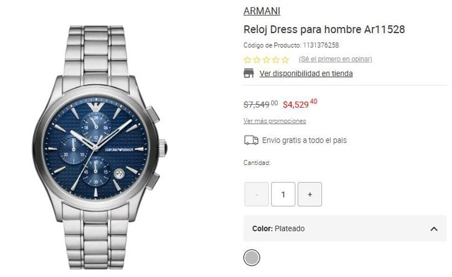Increase quantity with the plus button
The width and height of the screenshot is (452, 277).
coord(310,195)
